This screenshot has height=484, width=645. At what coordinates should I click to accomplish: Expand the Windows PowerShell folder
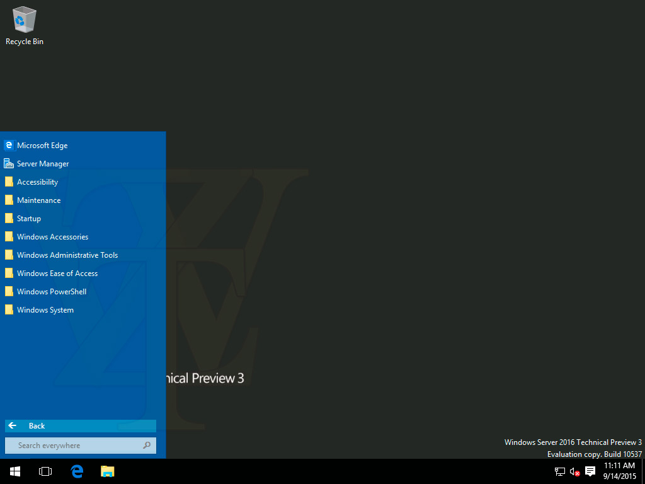[x=51, y=292]
